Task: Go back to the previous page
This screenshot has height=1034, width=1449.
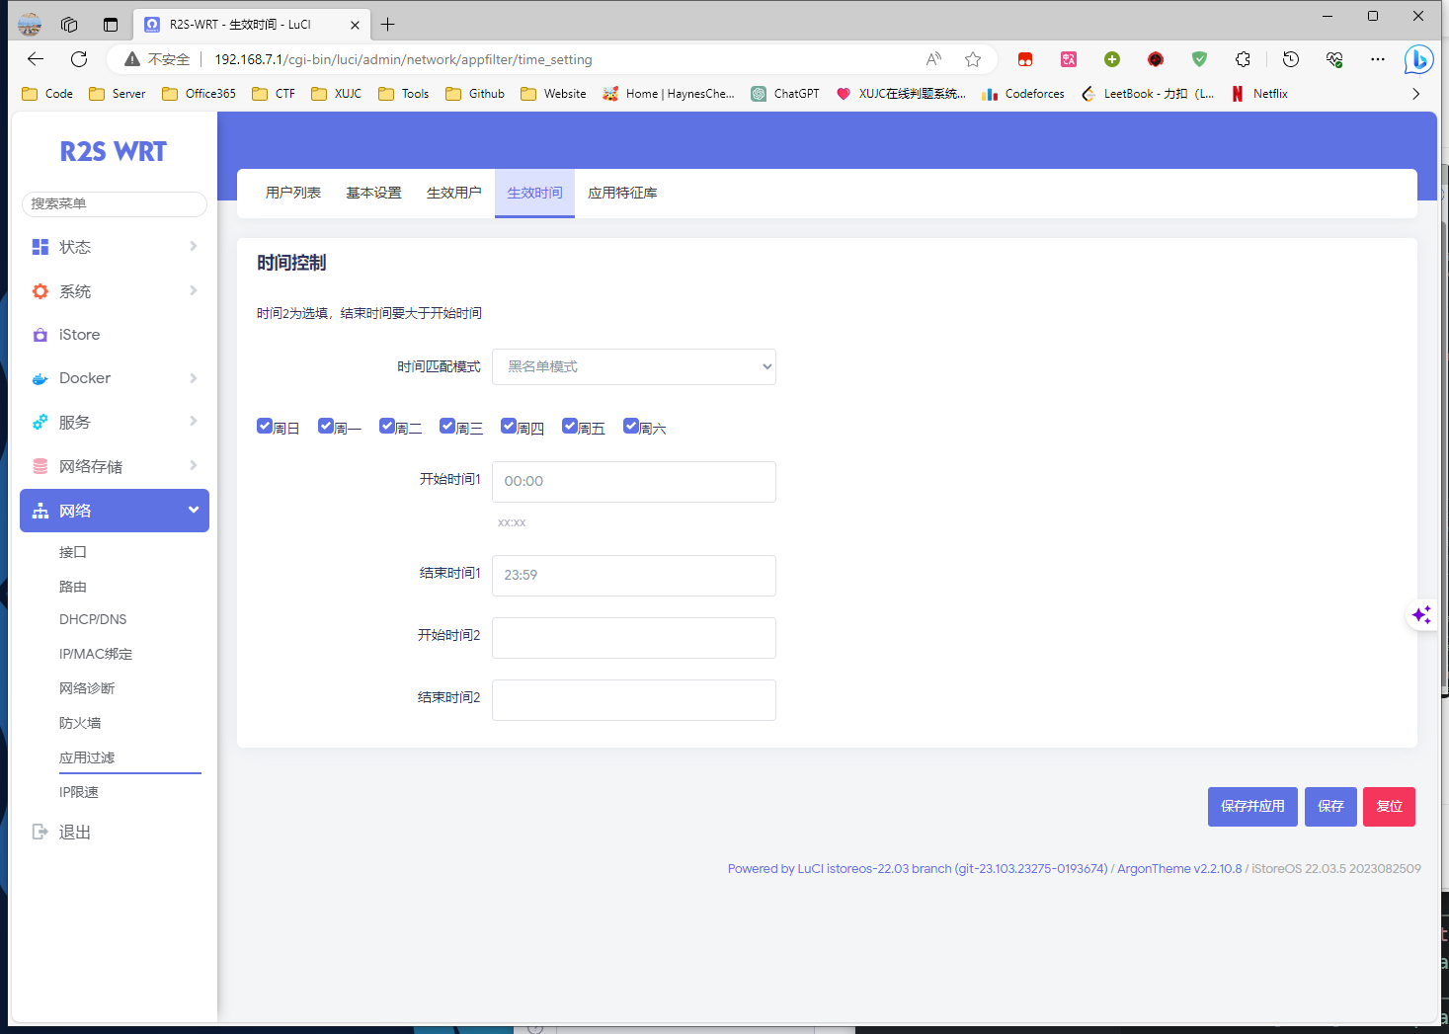Action: [x=36, y=59]
